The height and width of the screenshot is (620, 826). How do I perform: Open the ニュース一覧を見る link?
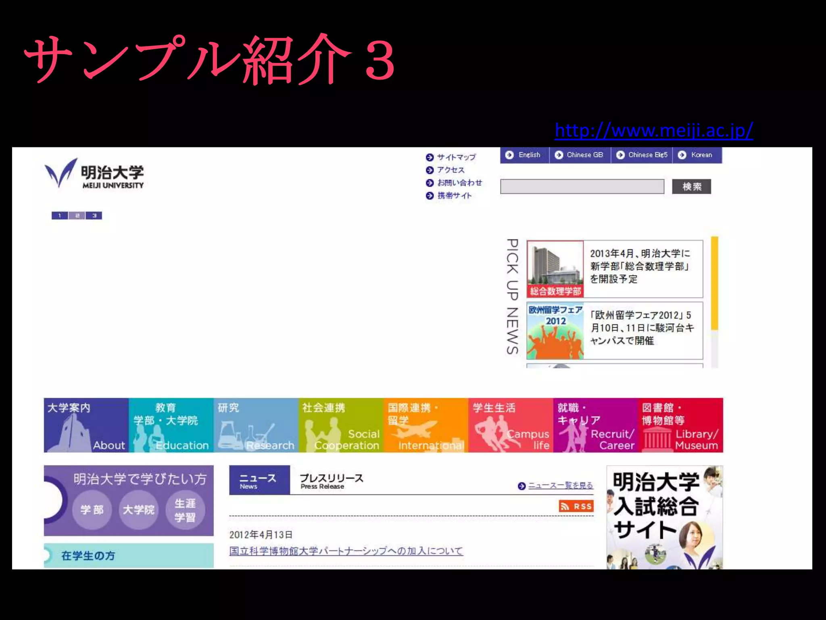tap(561, 486)
